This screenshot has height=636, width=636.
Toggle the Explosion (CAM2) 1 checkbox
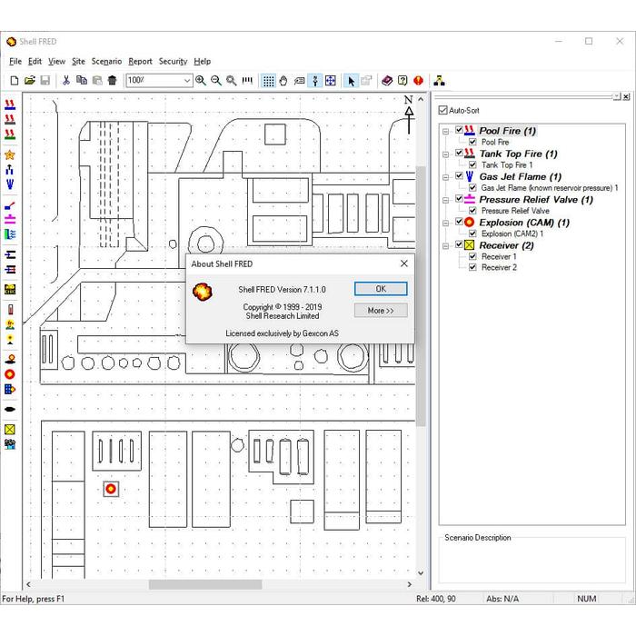(x=472, y=234)
